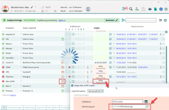Click the Bearbeiten button

tap(112, 20)
